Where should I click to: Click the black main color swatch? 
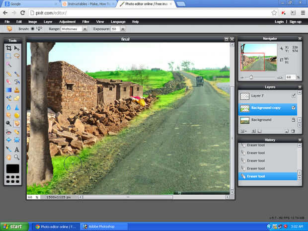coord(13,168)
